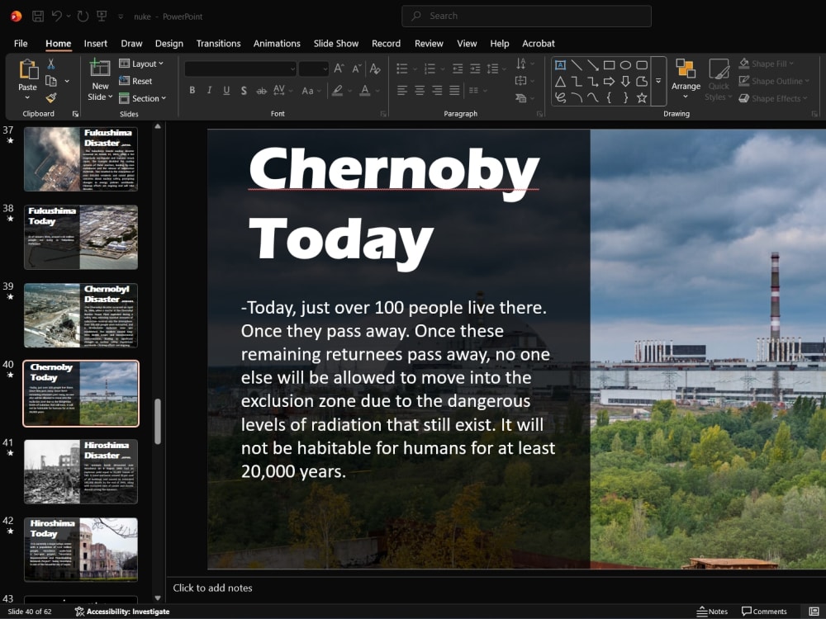Switch to the Design tab
This screenshot has width=826, height=619.
(x=169, y=43)
